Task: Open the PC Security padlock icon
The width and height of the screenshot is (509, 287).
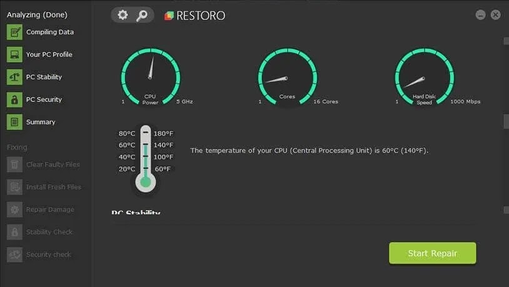Action: 14,100
